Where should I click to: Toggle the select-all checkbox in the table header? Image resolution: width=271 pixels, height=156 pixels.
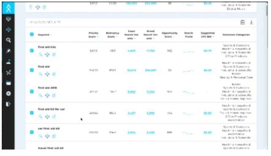pos(32,34)
